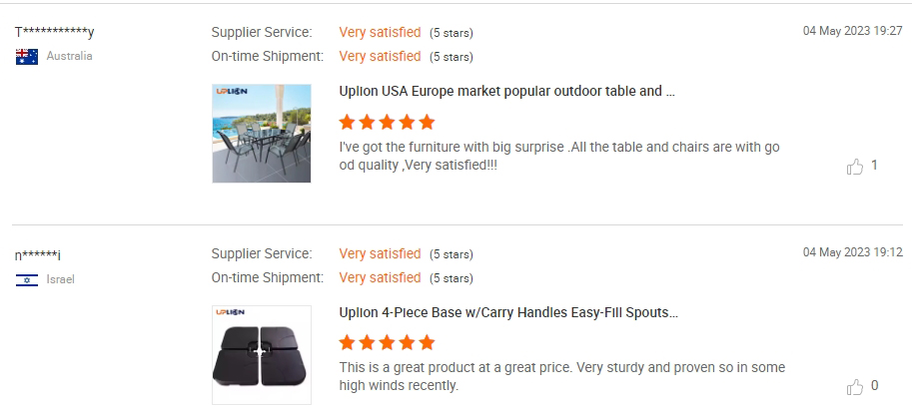Open the outdoor table and chairs product thumbnail
The width and height of the screenshot is (912, 410).
tap(261, 133)
